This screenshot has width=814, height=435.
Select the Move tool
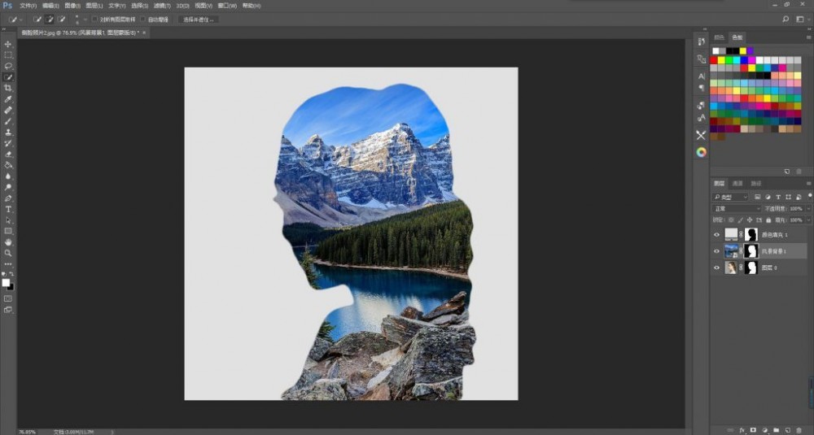[x=8, y=44]
